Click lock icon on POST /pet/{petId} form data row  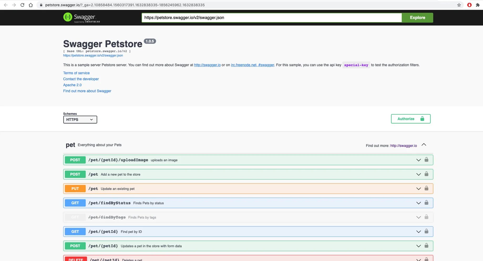tap(427, 246)
